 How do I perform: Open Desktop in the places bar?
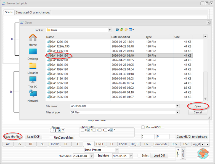(x=33, y=54)
